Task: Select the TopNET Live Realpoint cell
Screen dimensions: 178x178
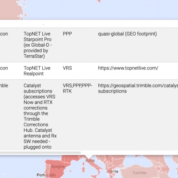Action: pyautogui.click(x=40, y=71)
